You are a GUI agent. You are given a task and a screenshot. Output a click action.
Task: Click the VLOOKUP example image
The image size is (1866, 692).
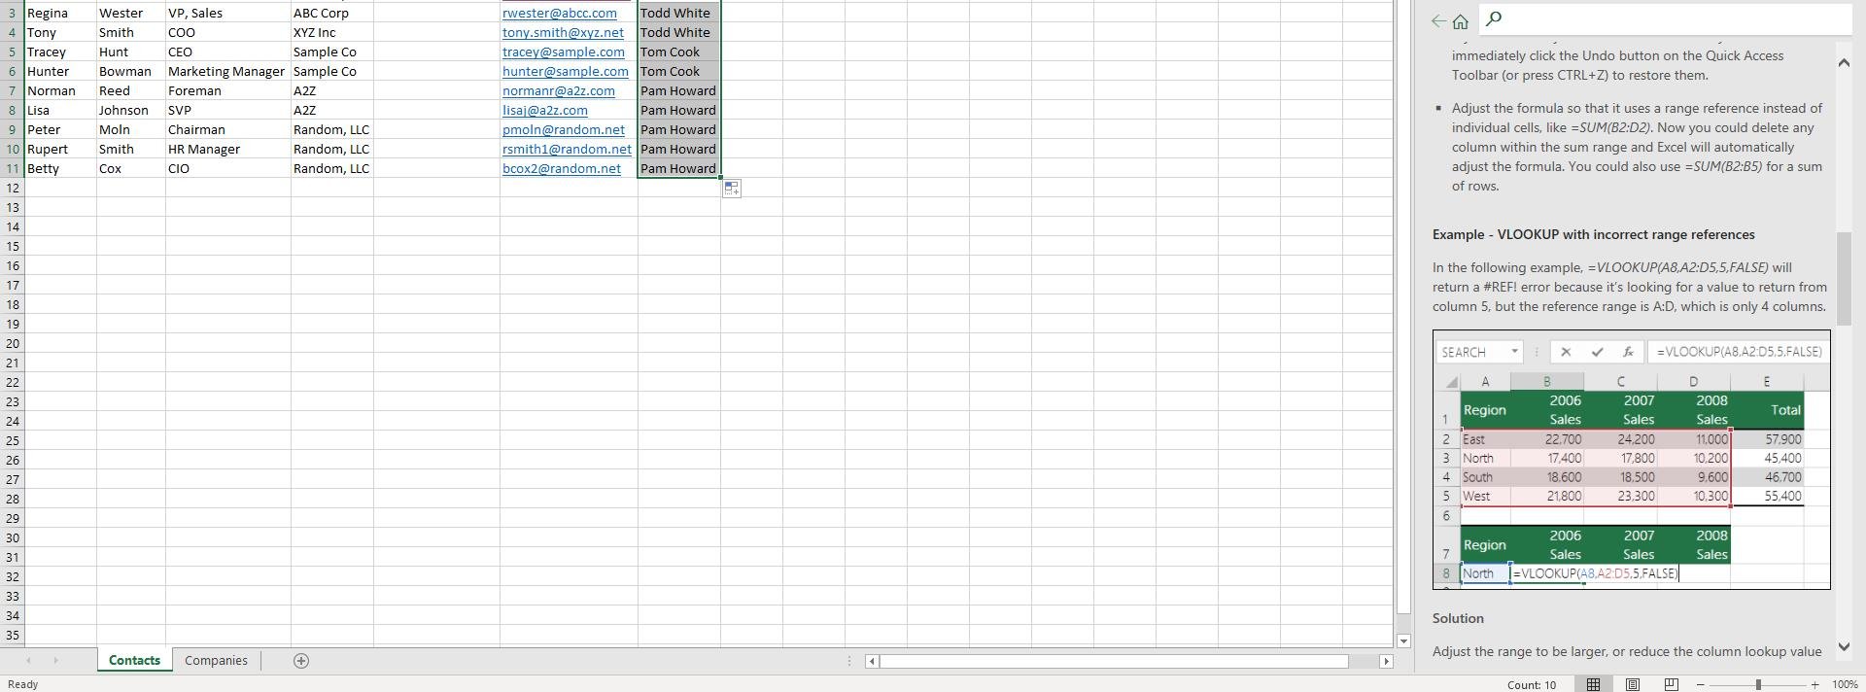click(x=1632, y=460)
